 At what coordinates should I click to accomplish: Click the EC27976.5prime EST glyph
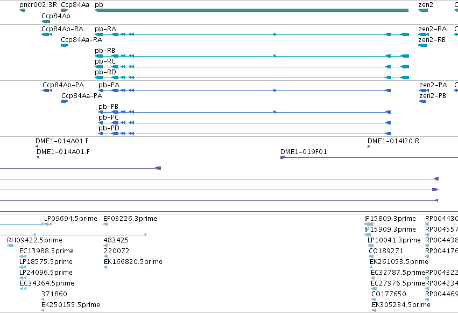374,289
